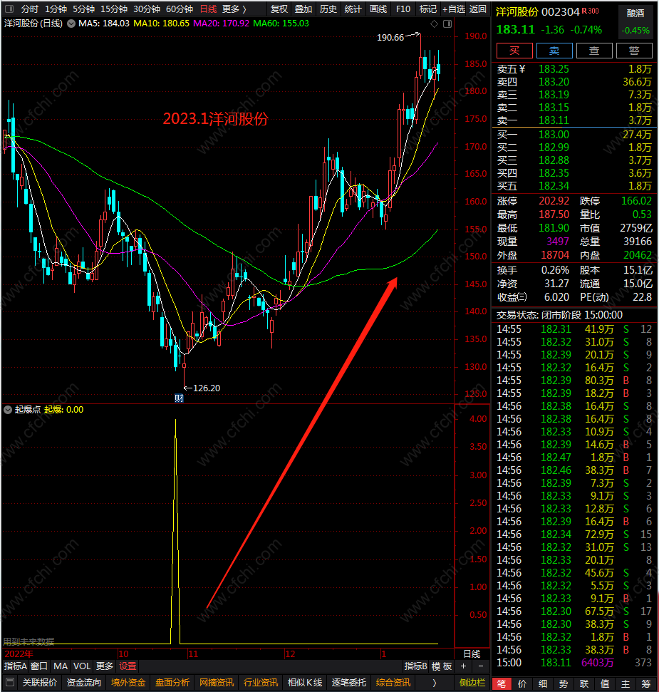Click the R300 badge by stock code

pos(590,11)
